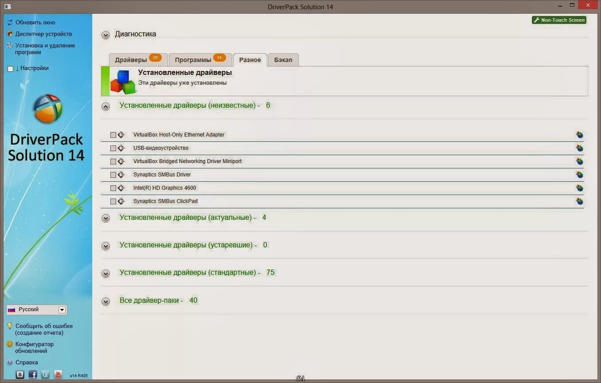601x383 pixels.
Task: Expand the Все драйвер-паки section
Action: point(105,301)
